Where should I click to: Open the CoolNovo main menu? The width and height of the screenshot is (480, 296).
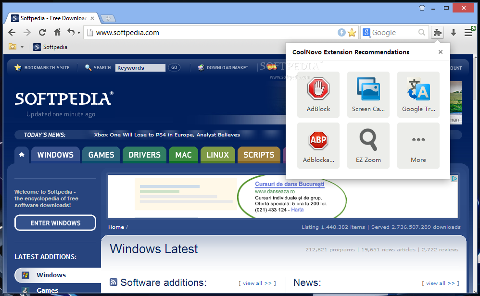click(x=468, y=32)
